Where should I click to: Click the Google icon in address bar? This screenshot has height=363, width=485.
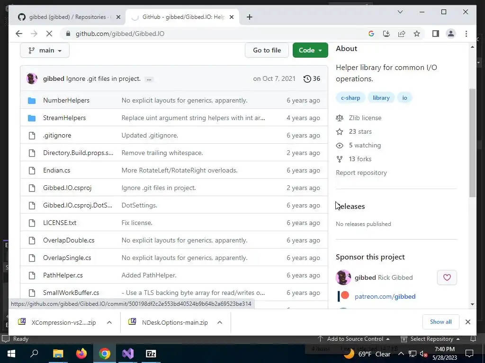[x=371, y=34]
